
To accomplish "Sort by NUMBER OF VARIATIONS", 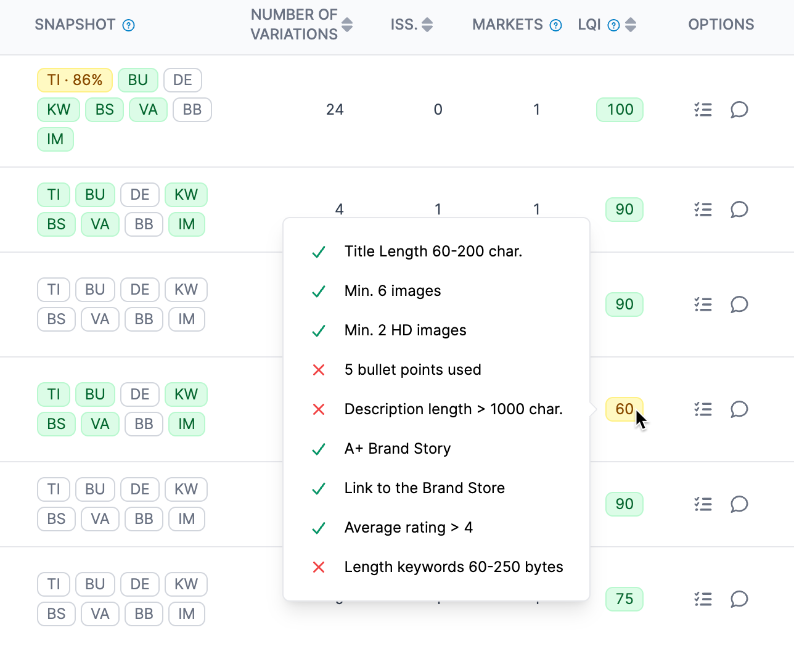I will coord(347,25).
